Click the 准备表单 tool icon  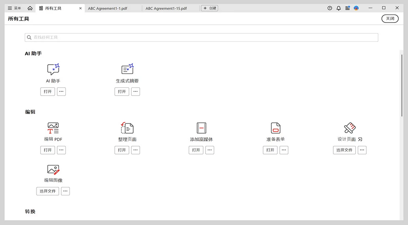(276, 128)
